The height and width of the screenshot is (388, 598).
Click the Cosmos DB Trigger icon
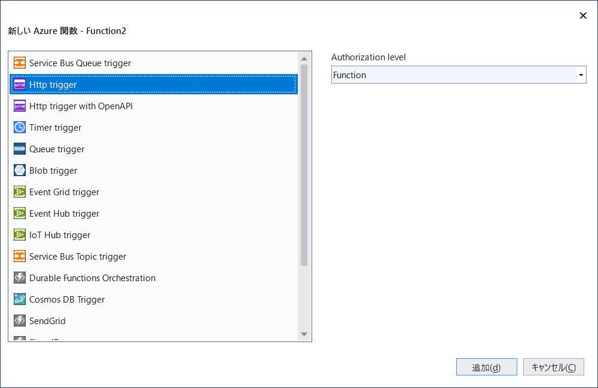[x=20, y=299]
